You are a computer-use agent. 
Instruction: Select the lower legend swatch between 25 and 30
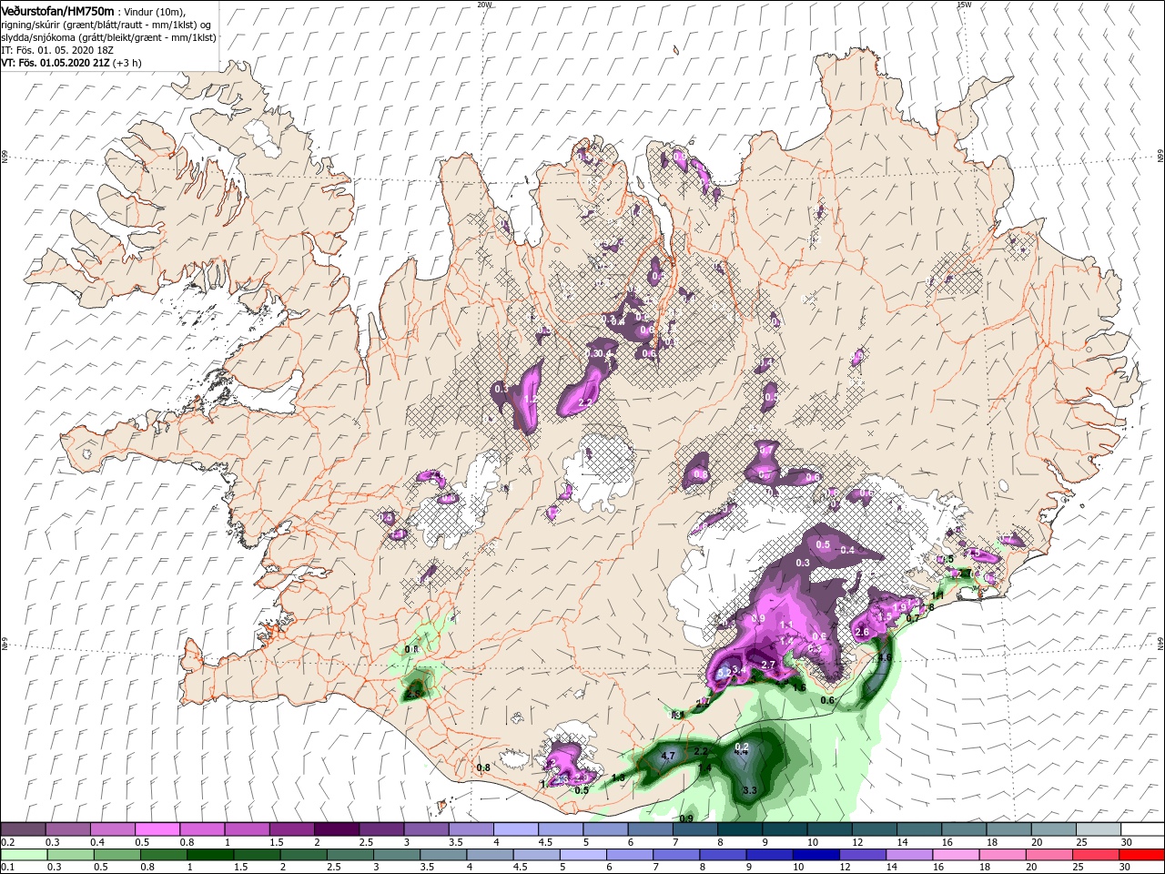(x=1098, y=855)
